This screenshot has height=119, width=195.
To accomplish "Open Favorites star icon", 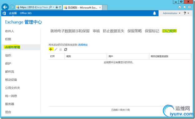I will click(x=184, y=7).
